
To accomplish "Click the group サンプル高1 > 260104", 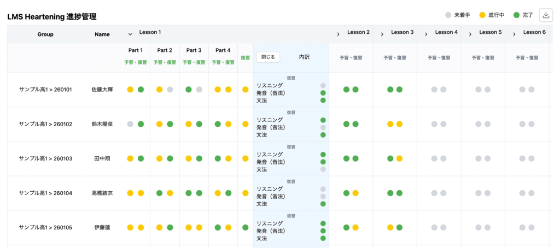I will 45,193.
